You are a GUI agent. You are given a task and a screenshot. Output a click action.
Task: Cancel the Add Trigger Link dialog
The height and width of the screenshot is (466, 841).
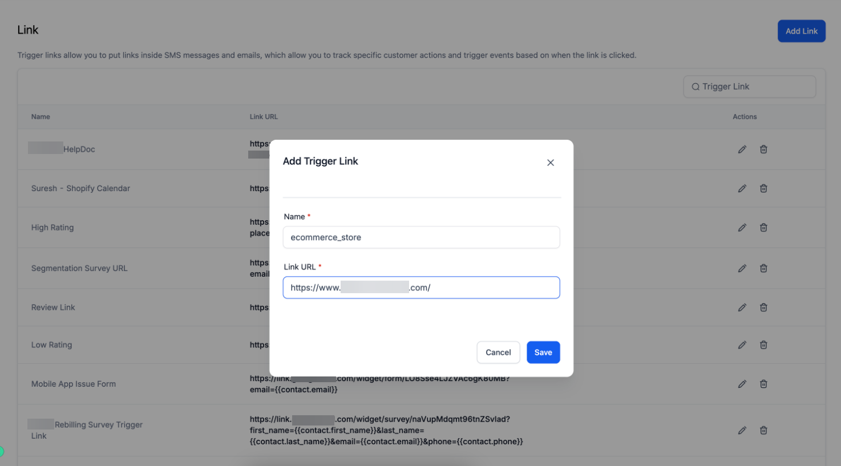[498, 352]
